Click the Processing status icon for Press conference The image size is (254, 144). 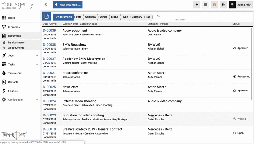[235, 76]
